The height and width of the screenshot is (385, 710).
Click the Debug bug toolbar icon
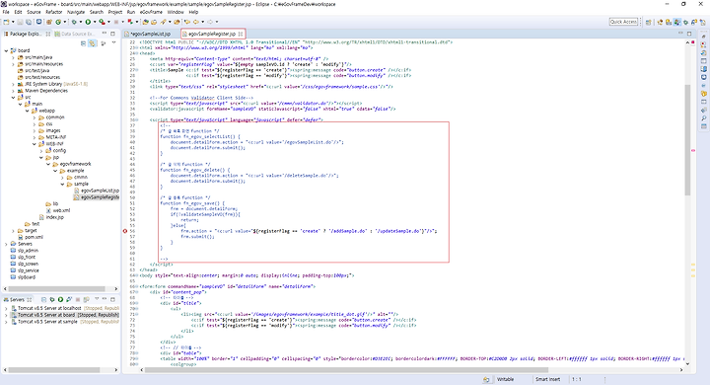coord(74,22)
